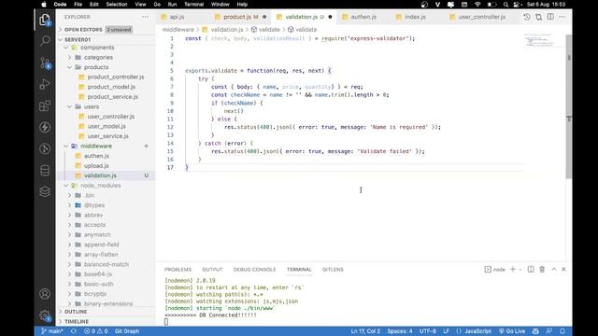Open Source Control view in activity bar
This screenshot has width=598, height=336.
point(45,63)
